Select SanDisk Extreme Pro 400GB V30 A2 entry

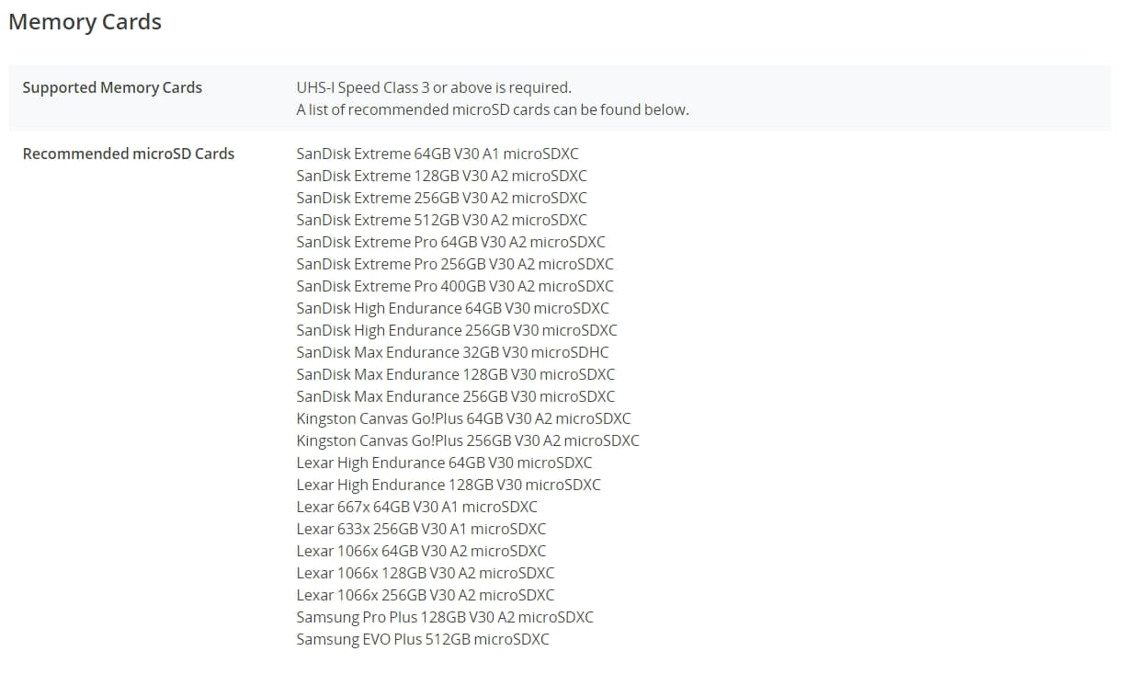coord(455,286)
